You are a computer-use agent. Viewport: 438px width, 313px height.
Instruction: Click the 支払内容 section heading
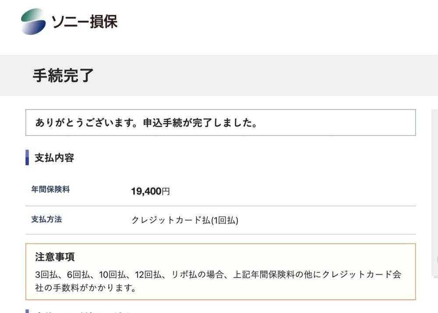tap(54, 158)
